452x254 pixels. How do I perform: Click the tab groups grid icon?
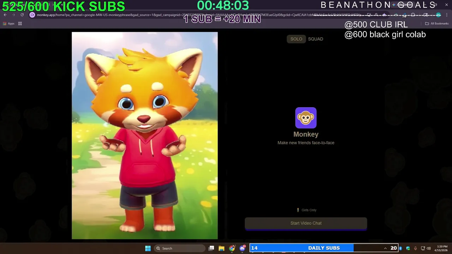click(x=20, y=24)
